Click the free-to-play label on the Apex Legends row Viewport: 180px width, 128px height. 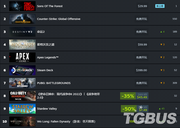click(x=141, y=57)
